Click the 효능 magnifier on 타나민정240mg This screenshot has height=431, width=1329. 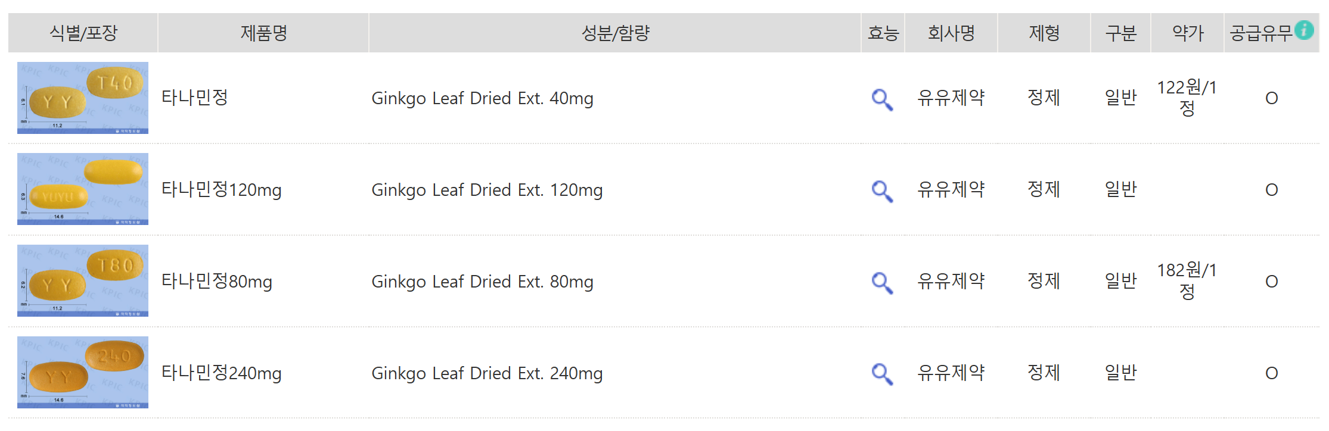pyautogui.click(x=881, y=374)
